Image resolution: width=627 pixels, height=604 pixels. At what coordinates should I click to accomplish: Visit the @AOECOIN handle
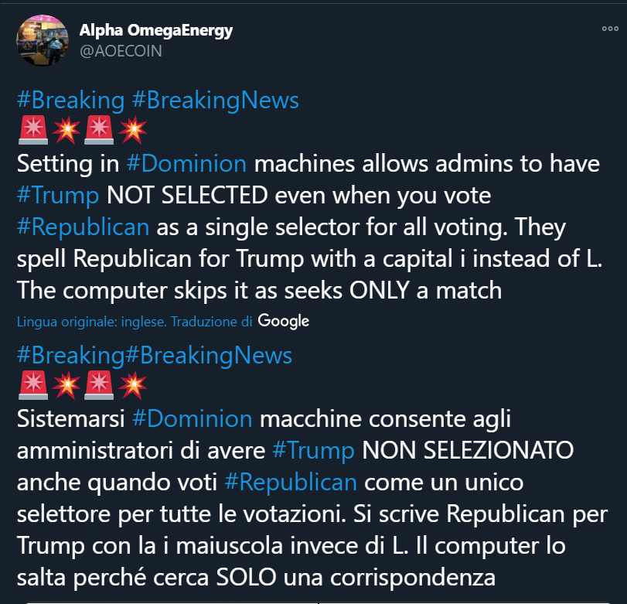[x=121, y=50]
